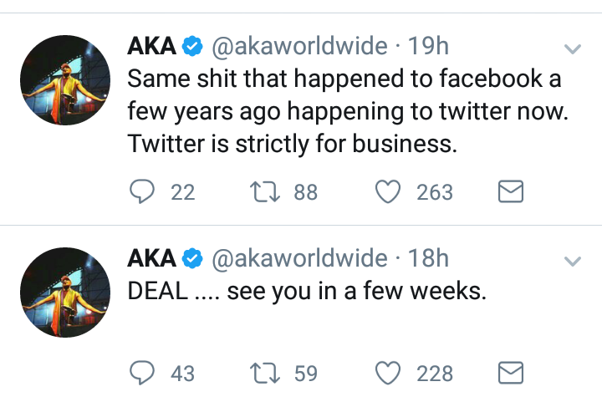602x402 pixels.
Task: Open the 18h timestamp of the second tweet
Action: coord(429,259)
